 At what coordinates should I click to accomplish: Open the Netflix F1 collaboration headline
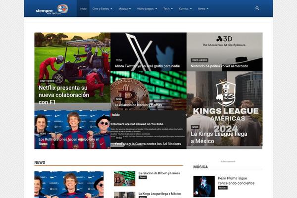tap(64, 95)
